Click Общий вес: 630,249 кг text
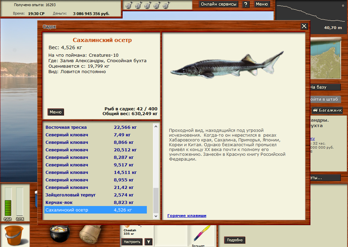The height and width of the screenshot is (247, 348). (x=130, y=114)
